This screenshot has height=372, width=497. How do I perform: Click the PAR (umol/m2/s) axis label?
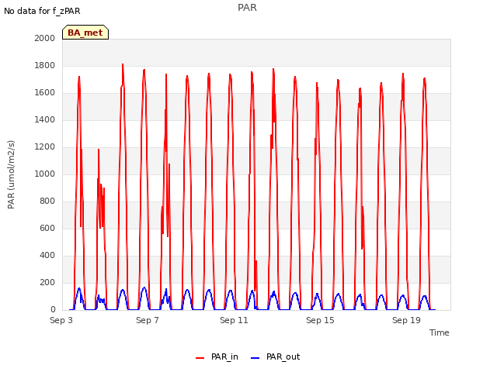[11, 174]
